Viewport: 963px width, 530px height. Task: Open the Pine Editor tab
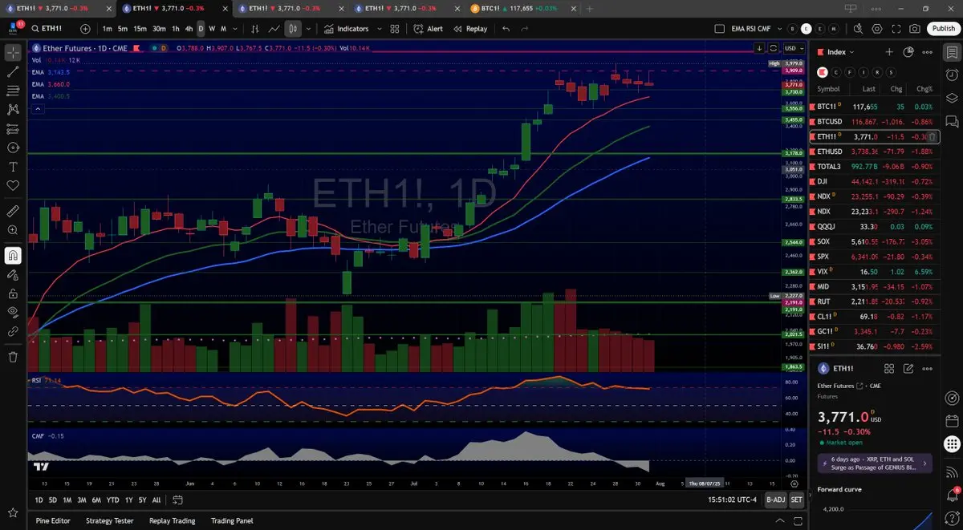(53, 520)
